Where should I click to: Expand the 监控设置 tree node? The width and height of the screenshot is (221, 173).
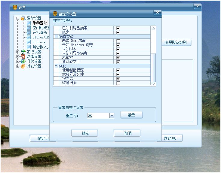[x=17, y=52]
